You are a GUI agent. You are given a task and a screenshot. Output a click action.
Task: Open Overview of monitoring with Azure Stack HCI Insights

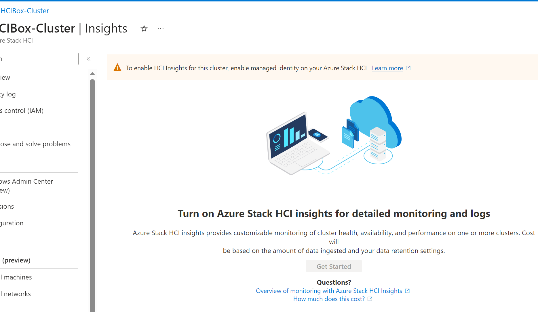(329, 291)
